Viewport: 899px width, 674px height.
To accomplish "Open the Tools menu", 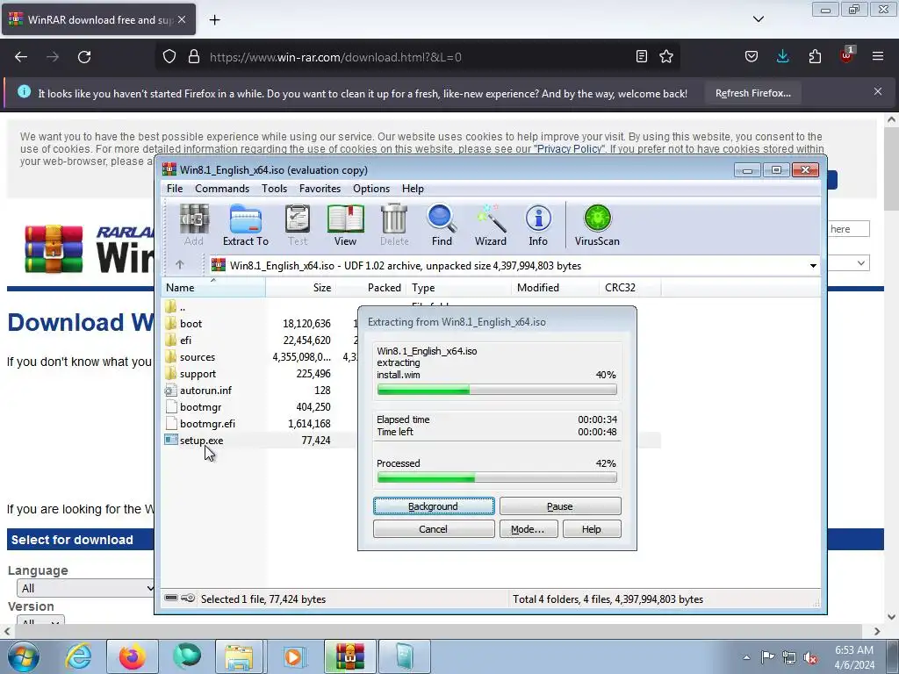I will click(274, 189).
